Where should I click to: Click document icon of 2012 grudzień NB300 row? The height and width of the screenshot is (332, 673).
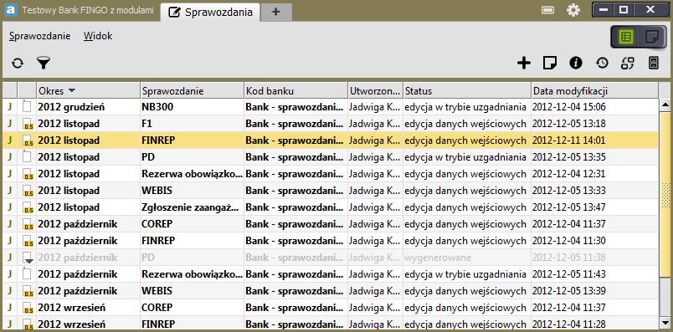click(x=27, y=107)
